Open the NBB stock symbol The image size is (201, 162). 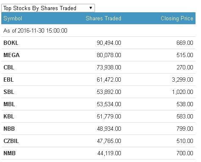point(9,129)
